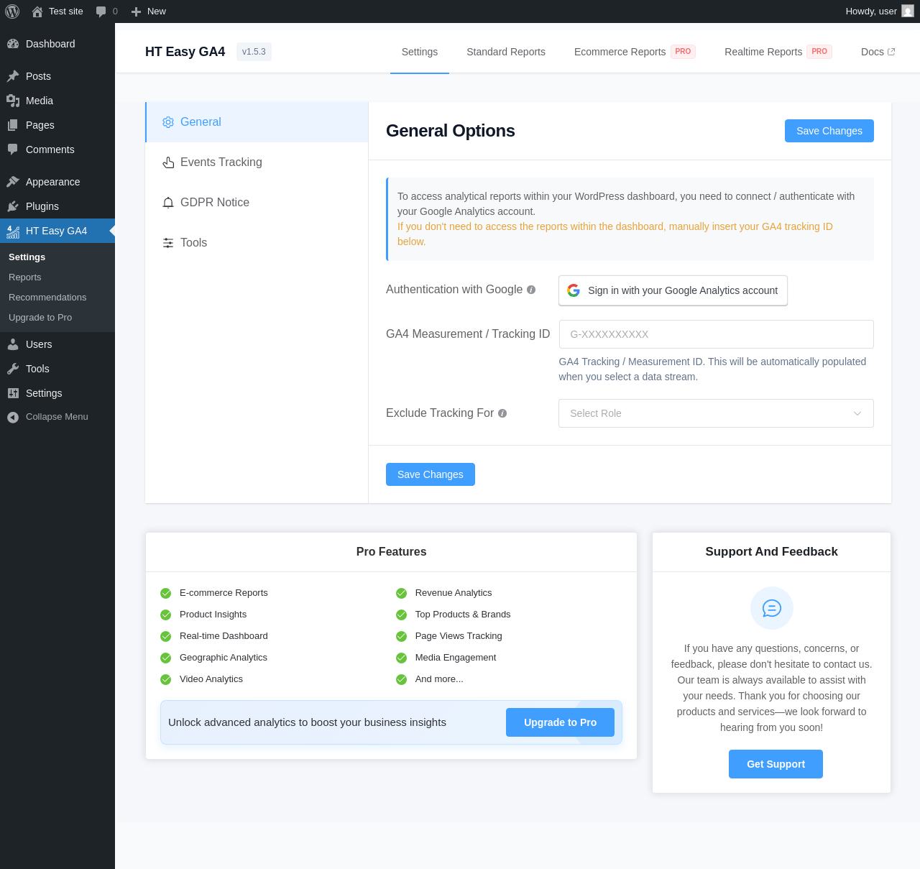Click PRO badge next to Ecommerce Reports
This screenshot has height=869, width=920.
(x=683, y=52)
